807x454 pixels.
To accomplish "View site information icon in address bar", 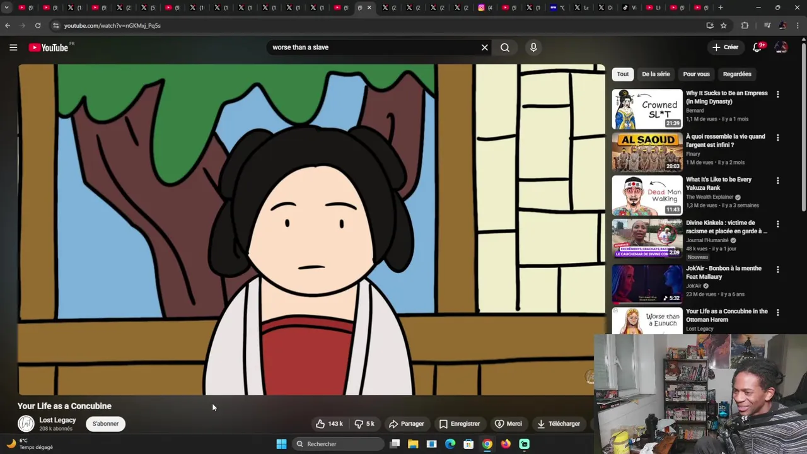I will tap(55, 26).
